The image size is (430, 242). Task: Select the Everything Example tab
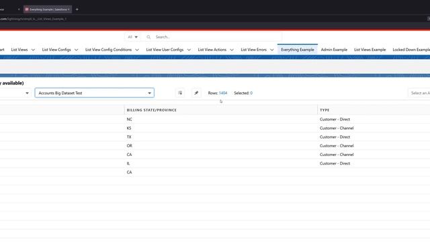point(298,50)
